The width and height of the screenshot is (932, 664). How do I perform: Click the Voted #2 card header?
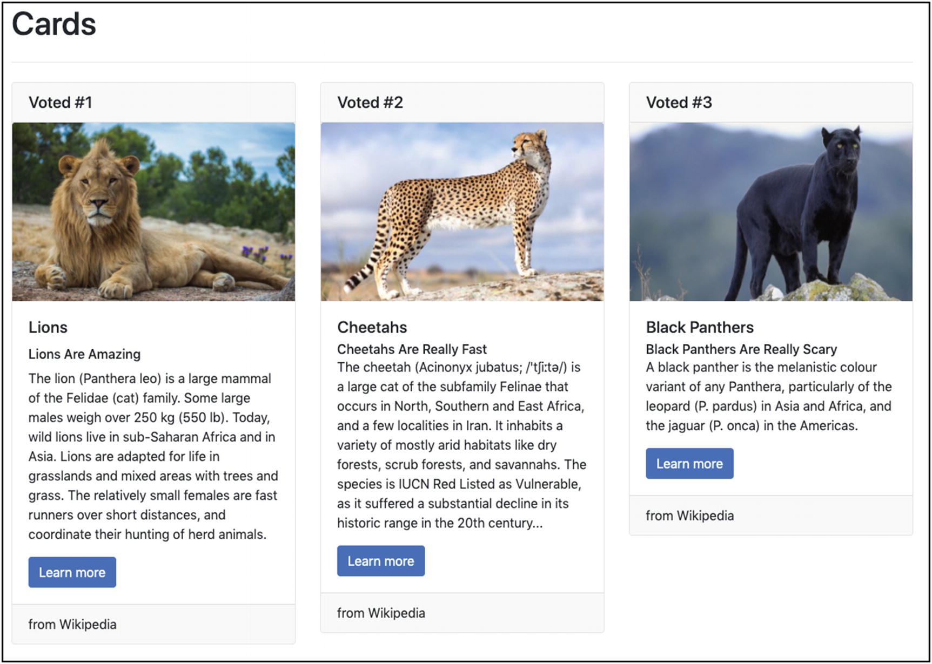370,103
